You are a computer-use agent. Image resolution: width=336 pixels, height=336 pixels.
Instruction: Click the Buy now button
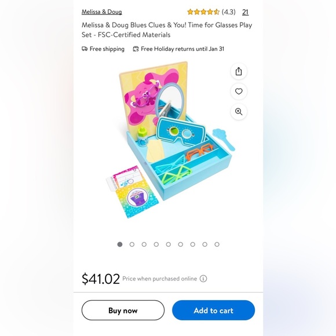pyautogui.click(x=123, y=310)
